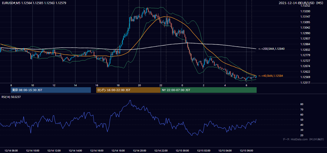Image resolution: width=327 pixels, height=153 pixels.
Task: Click price axis value 1.13042
Action: click(306, 28)
